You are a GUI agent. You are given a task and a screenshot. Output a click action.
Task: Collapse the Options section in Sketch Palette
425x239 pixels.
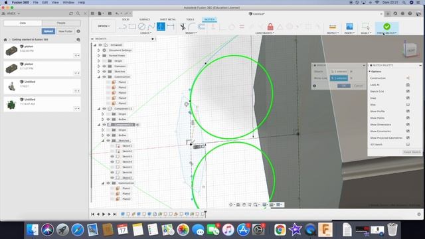[x=370, y=72]
